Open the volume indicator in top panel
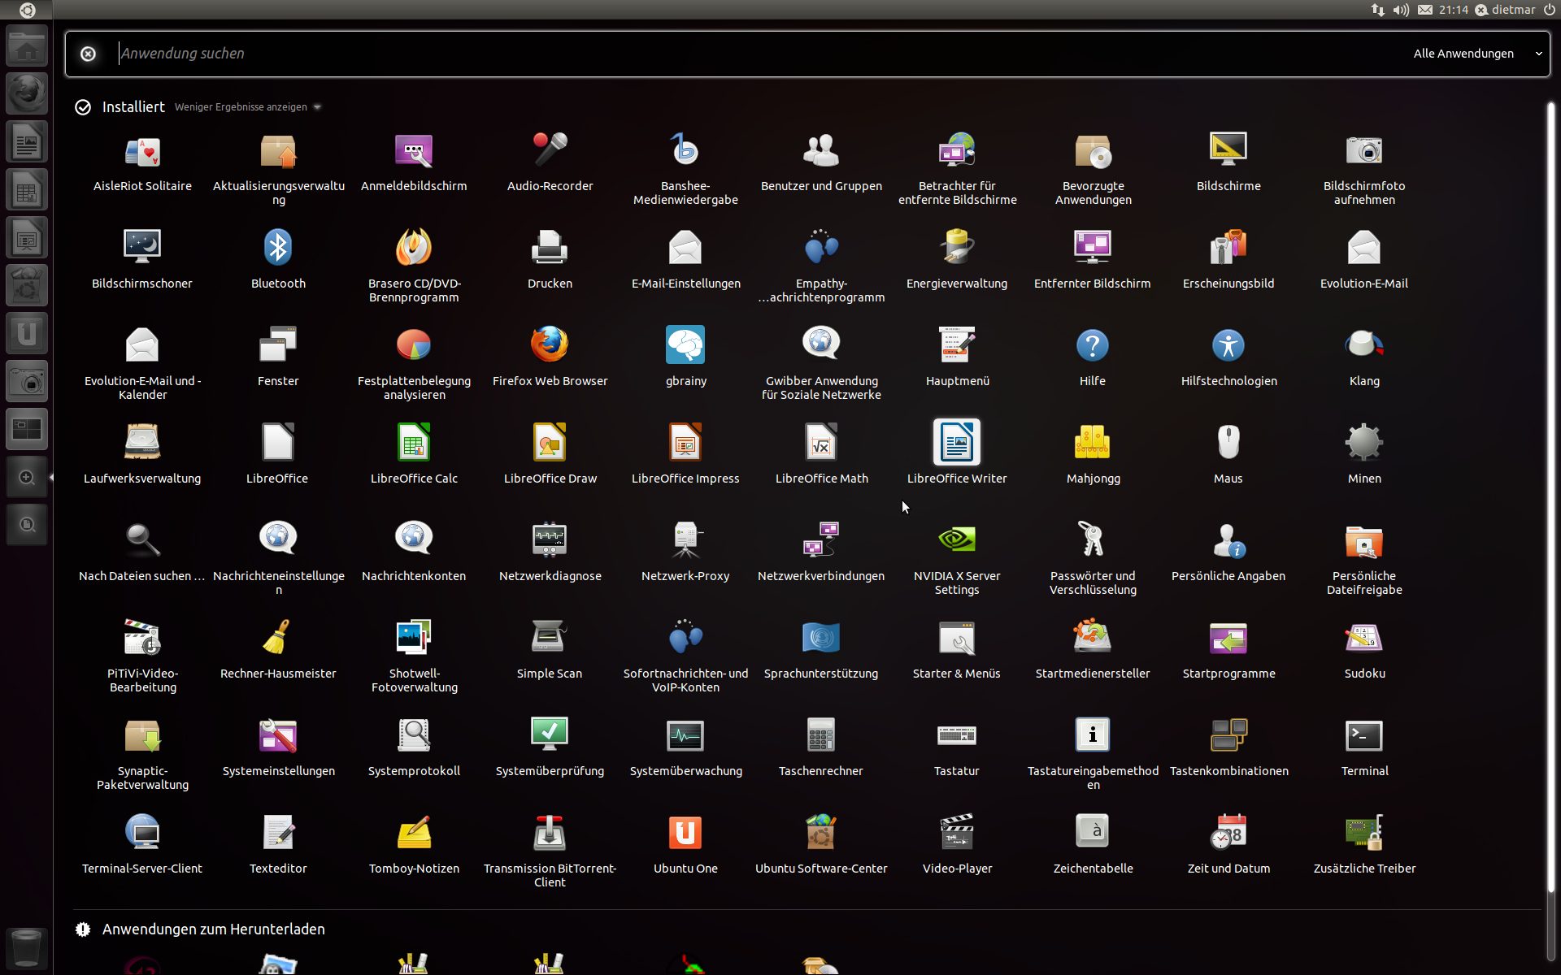 [1401, 10]
